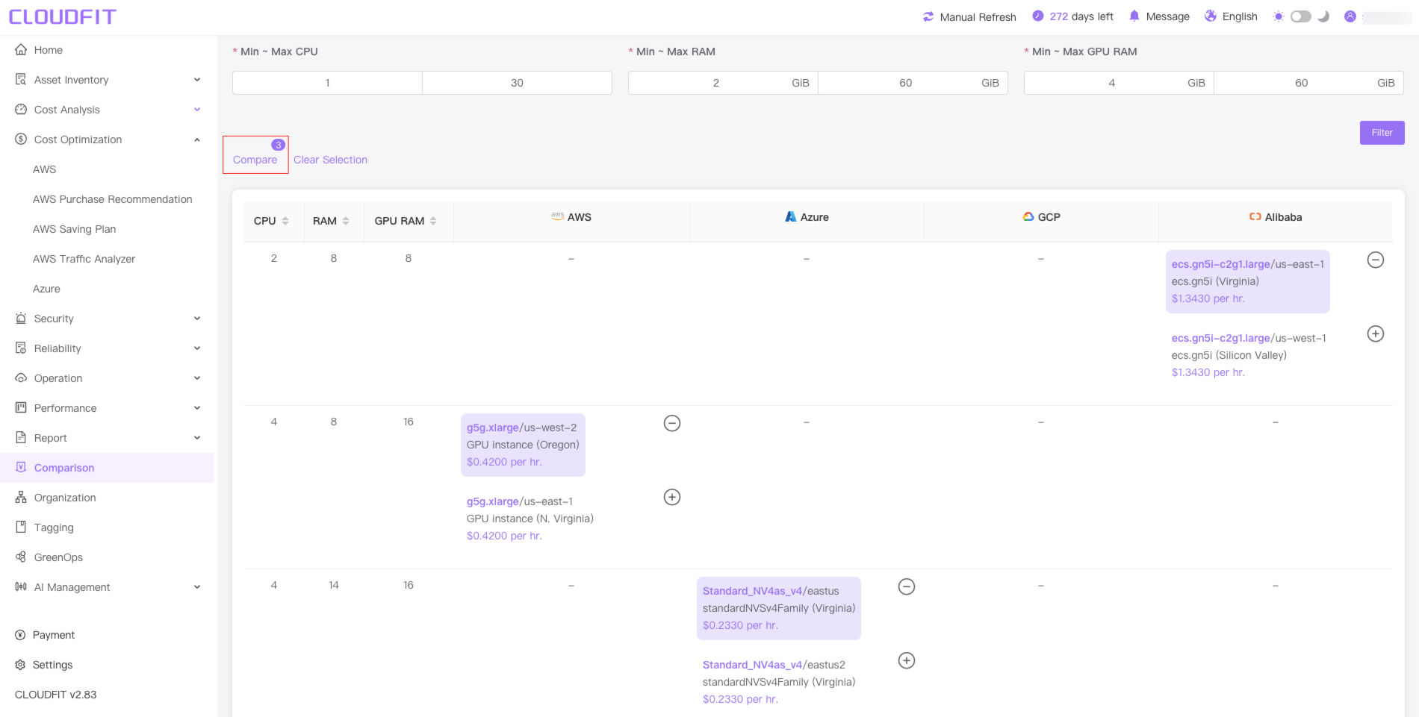
Task: Click the Operation icon
Action: 21,378
